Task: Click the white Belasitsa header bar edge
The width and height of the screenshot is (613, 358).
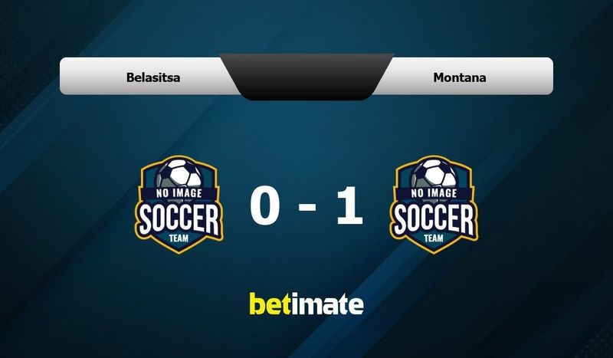Action: 143,76
